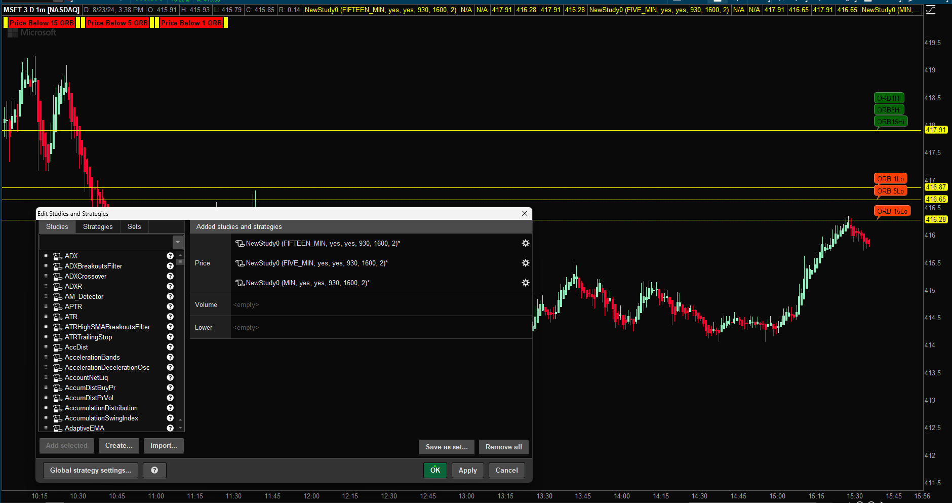Viewport: 952px width, 503px height.
Task: Click the study list scrollbar down arrow
Action: 180,428
